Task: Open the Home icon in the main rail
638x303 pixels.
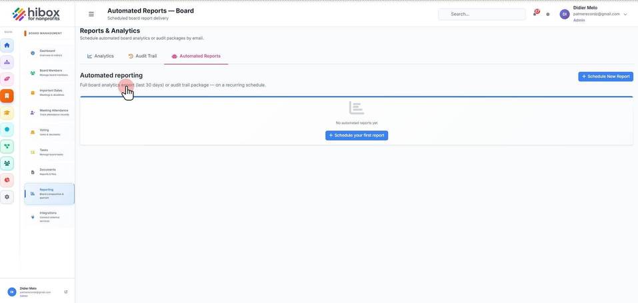Action: click(x=7, y=45)
